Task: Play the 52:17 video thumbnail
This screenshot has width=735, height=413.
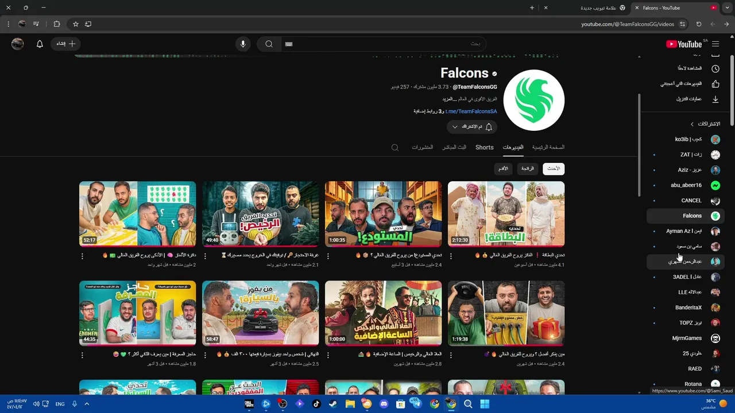Action: pos(137,214)
